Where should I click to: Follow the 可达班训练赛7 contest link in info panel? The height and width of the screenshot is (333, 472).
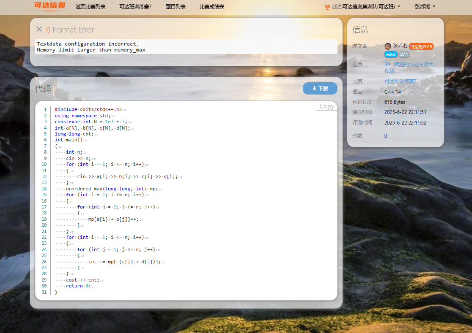(400, 81)
